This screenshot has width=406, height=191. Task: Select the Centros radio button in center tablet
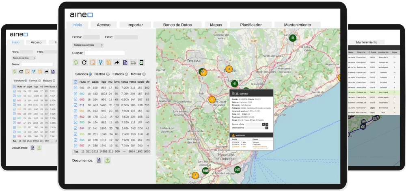tap(108, 74)
